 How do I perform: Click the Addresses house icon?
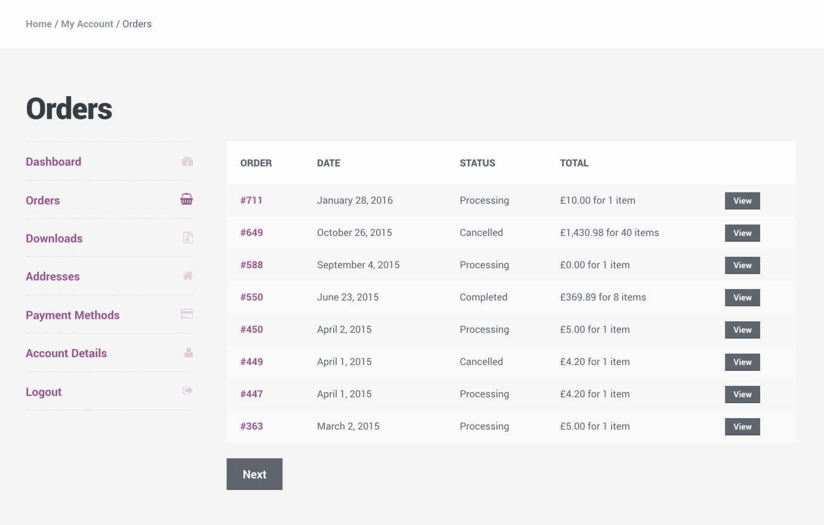pos(188,275)
